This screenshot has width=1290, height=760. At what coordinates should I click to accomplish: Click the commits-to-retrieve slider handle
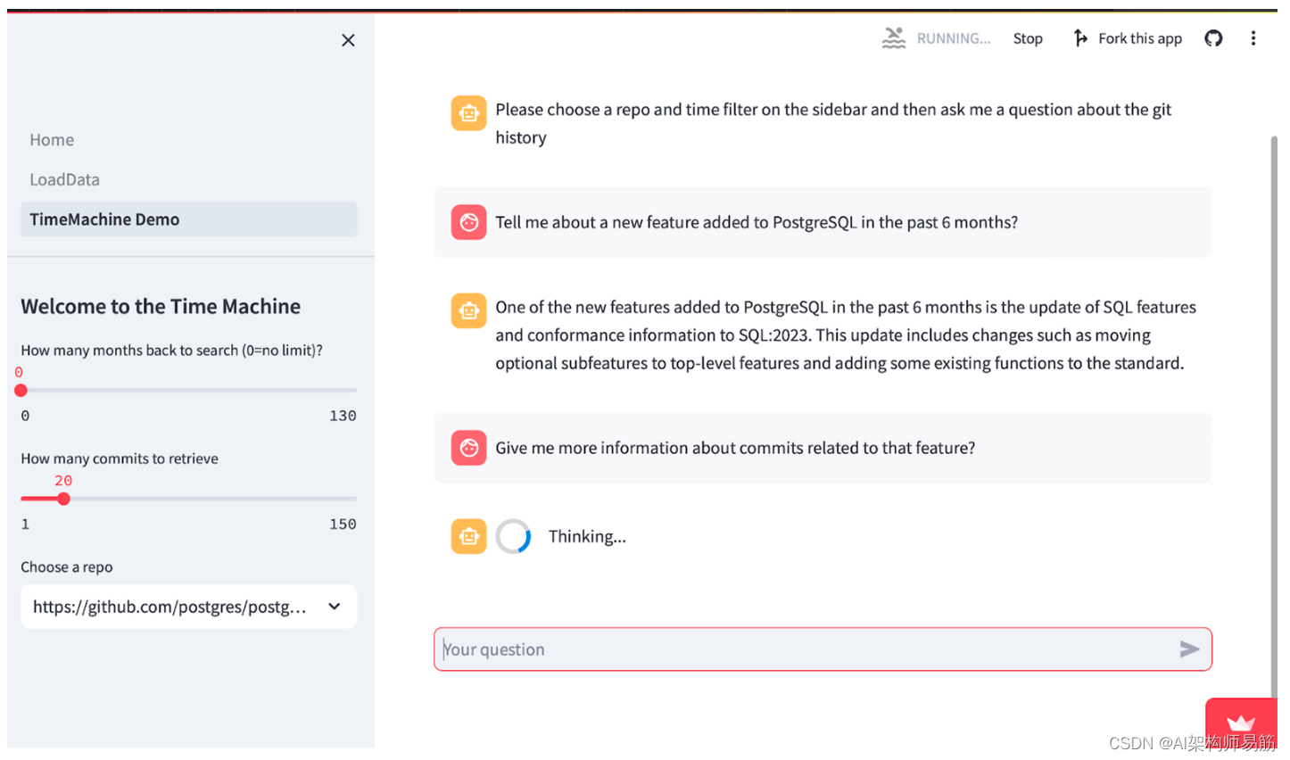pyautogui.click(x=63, y=500)
